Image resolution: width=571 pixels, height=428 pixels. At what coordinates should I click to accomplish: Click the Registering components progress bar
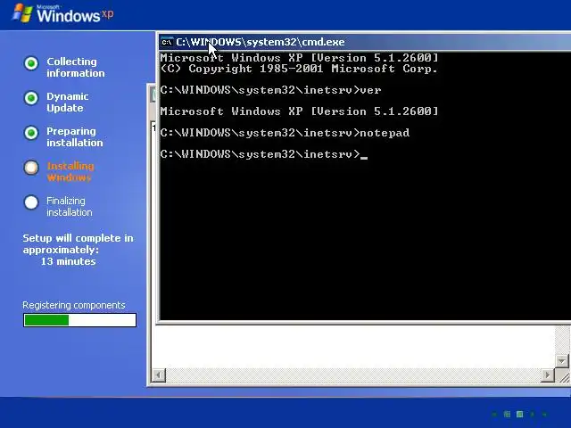[79, 320]
